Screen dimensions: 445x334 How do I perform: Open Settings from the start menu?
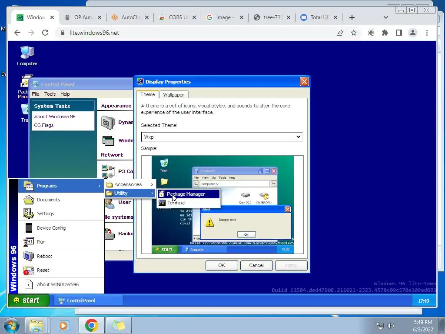pyautogui.click(x=61, y=214)
